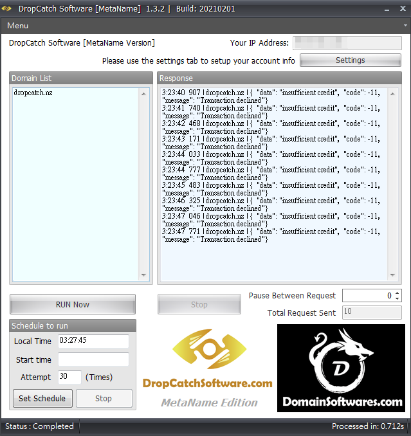The width and height of the screenshot is (411, 436).
Task: Click the Response panel header
Action: (279, 78)
